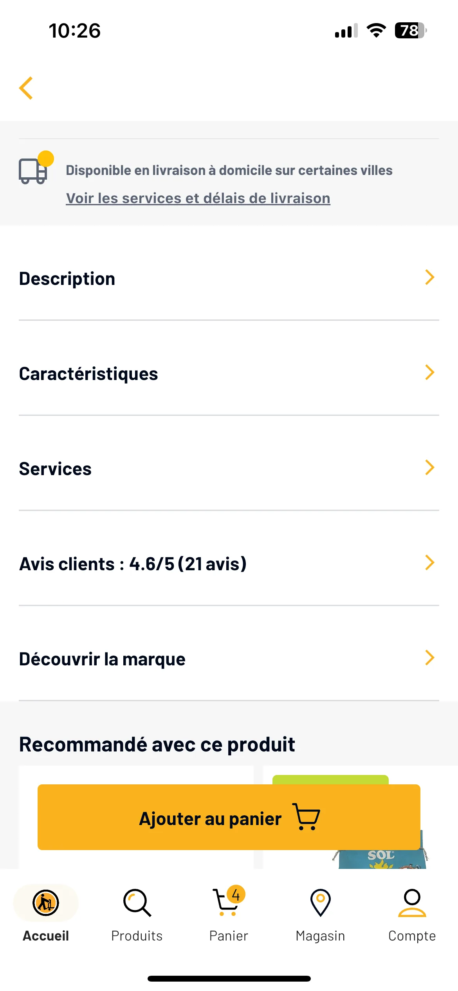Viewport: 458px width, 991px height.
Task: Open the Produits search icon
Action: [137, 903]
